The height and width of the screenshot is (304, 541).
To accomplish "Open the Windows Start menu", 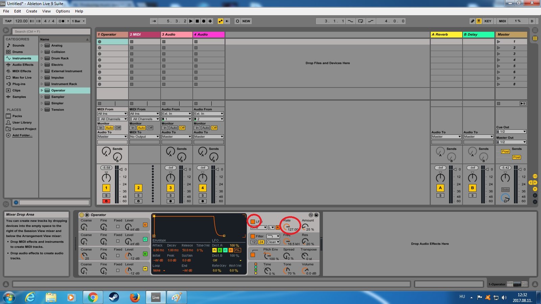I will tap(9, 298).
